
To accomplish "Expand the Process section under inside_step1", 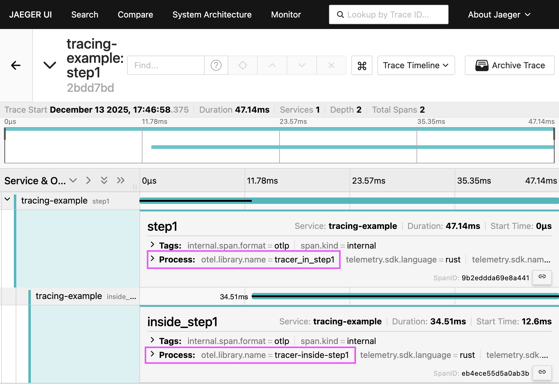I will (152, 354).
